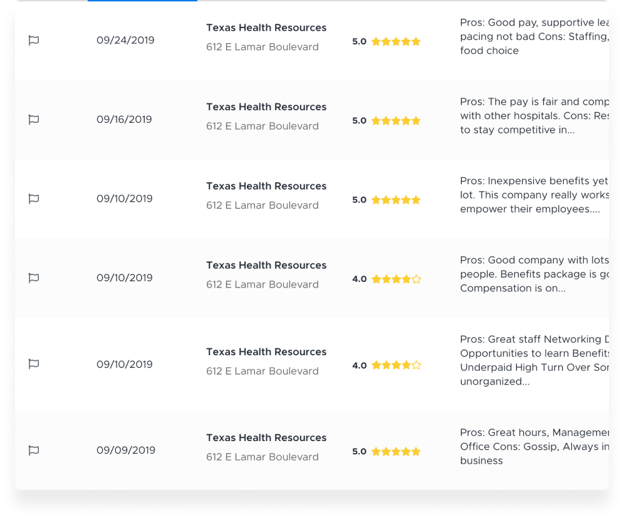Flag the 'Inexpensive benefits' review

click(x=34, y=199)
